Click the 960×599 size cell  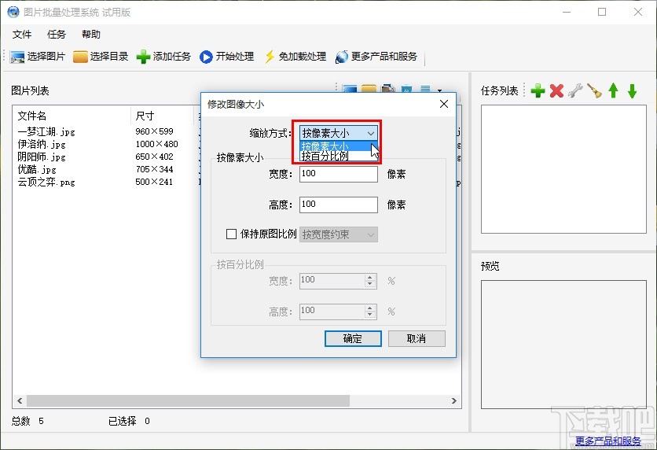(x=154, y=131)
